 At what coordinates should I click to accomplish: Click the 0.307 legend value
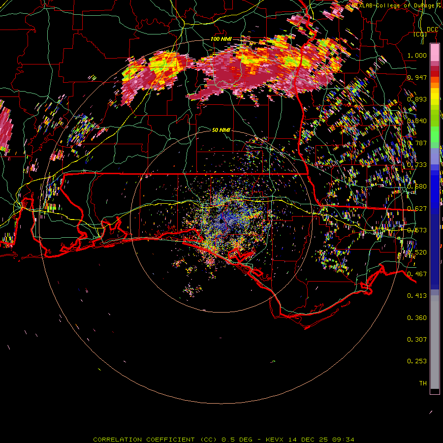pos(417,340)
